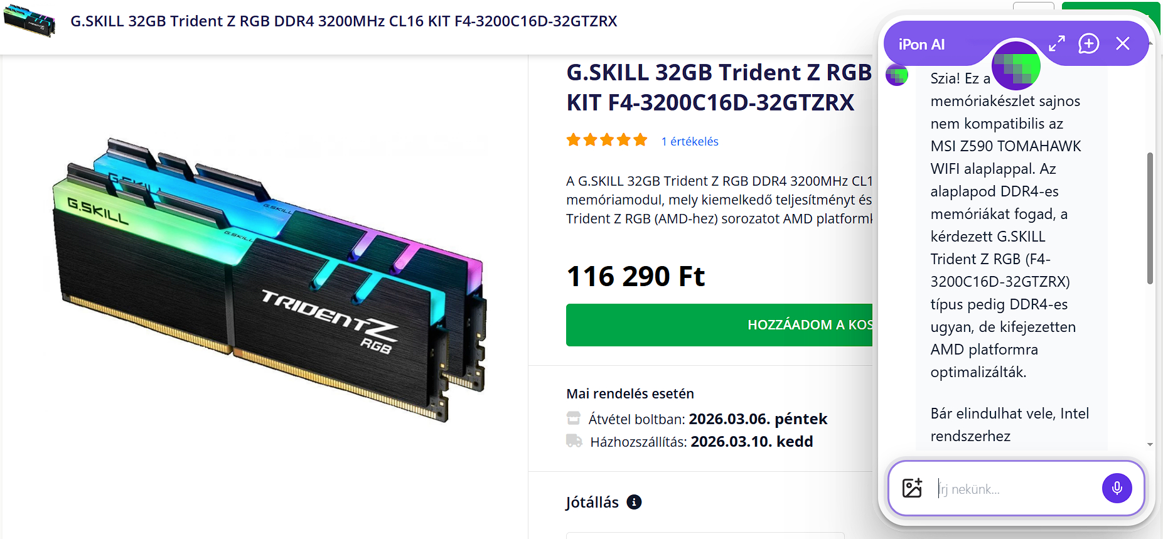Open the Jótállás info icon

tap(635, 502)
